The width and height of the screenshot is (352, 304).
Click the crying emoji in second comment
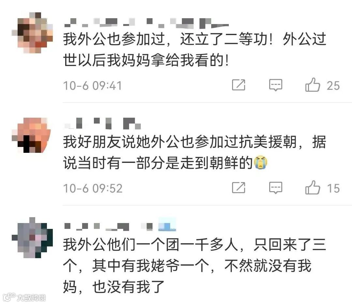point(260,162)
